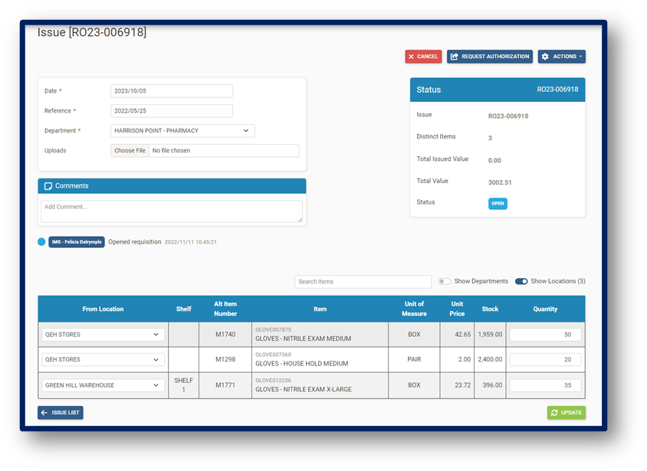The width and height of the screenshot is (647, 471).
Task: Click the Search Items field
Action: (363, 282)
